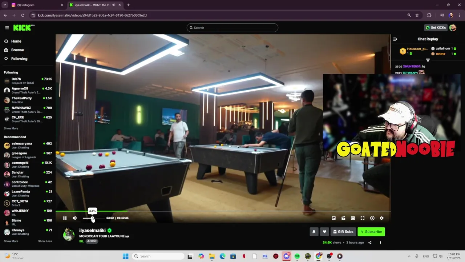Click the Gift Subs button
Screen dimensions: 465x262
(343, 232)
